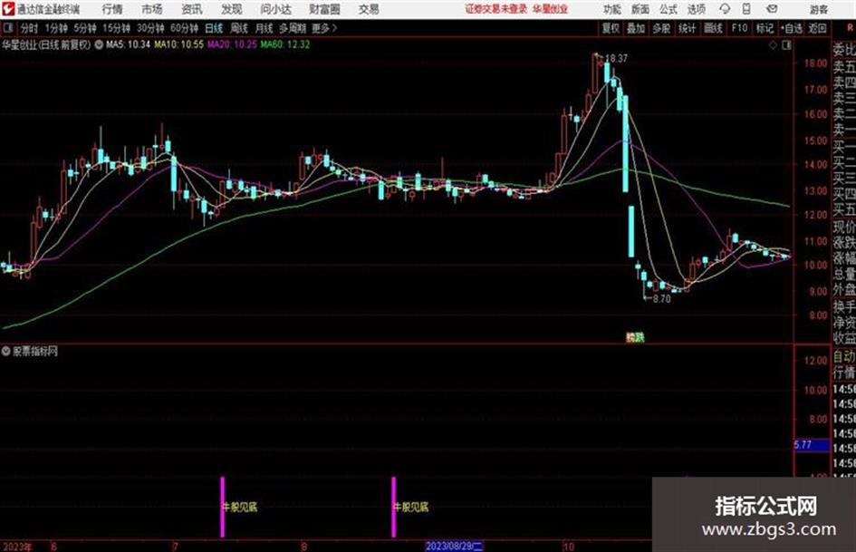Click the 复权 toolbar button
Viewport: 856px width, 552px height.
coord(611,28)
